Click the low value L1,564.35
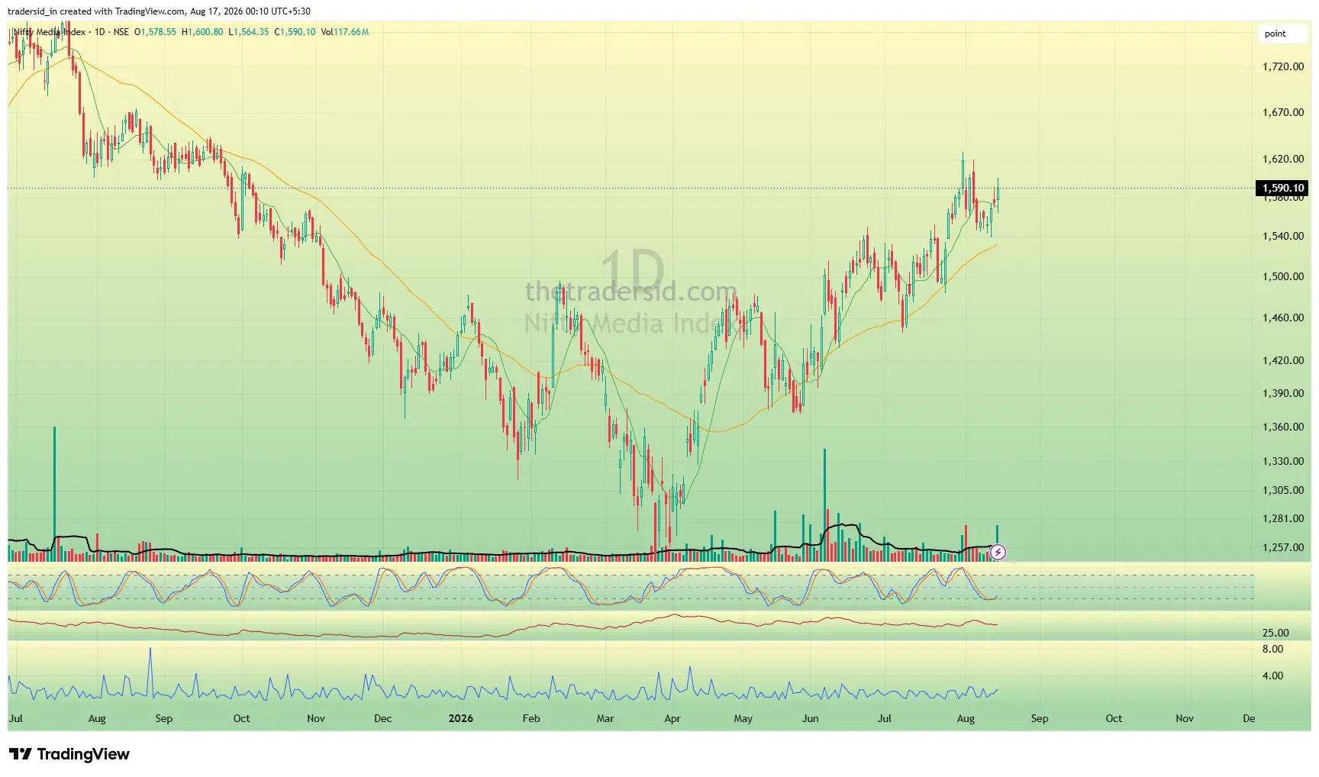Screen dimensions: 1319x777 249,32
